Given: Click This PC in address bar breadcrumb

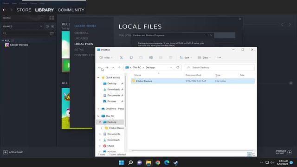Looking at the screenshot, I should coord(137,67).
